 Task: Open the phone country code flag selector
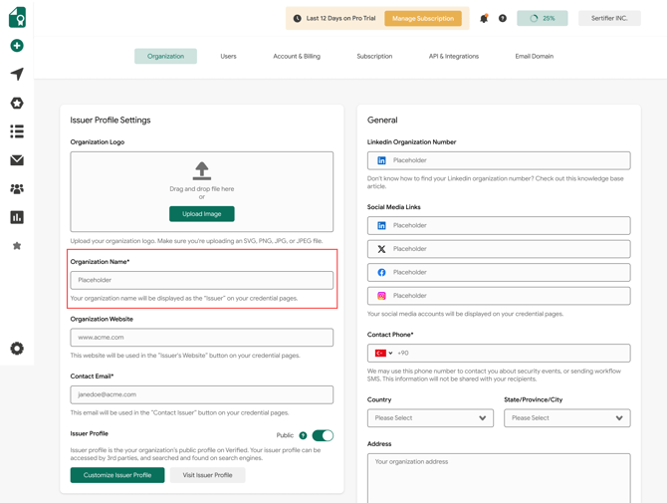pyautogui.click(x=383, y=354)
